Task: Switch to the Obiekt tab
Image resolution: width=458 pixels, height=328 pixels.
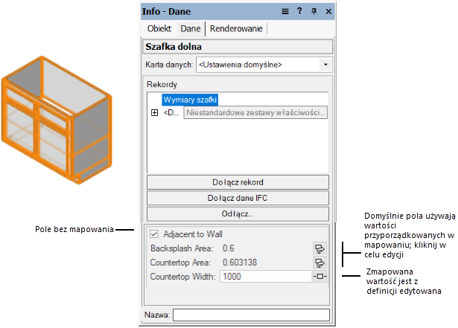Action: pyautogui.click(x=159, y=29)
